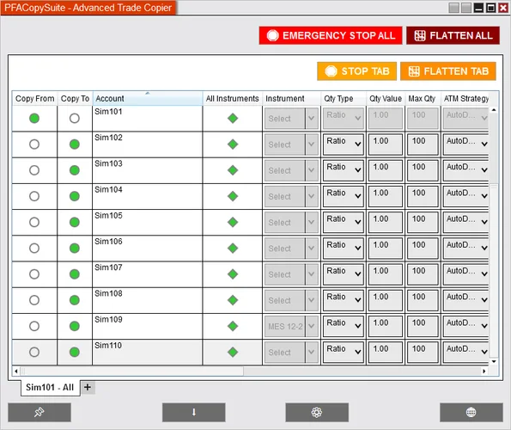Image resolution: width=511 pixels, height=430 pixels.
Task: Toggle All Instruments diamond for Sim105
Action: [x=233, y=222]
